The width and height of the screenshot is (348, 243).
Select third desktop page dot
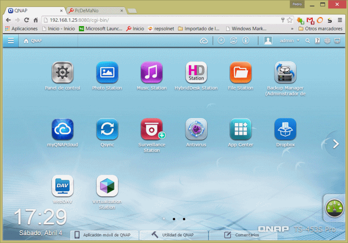[x=184, y=219]
